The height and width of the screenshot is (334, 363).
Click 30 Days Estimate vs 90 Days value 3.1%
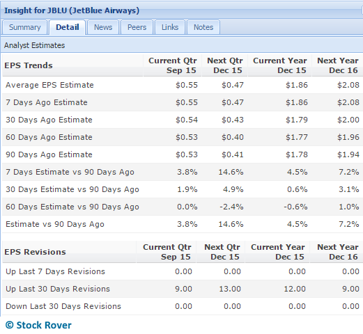(x=349, y=189)
